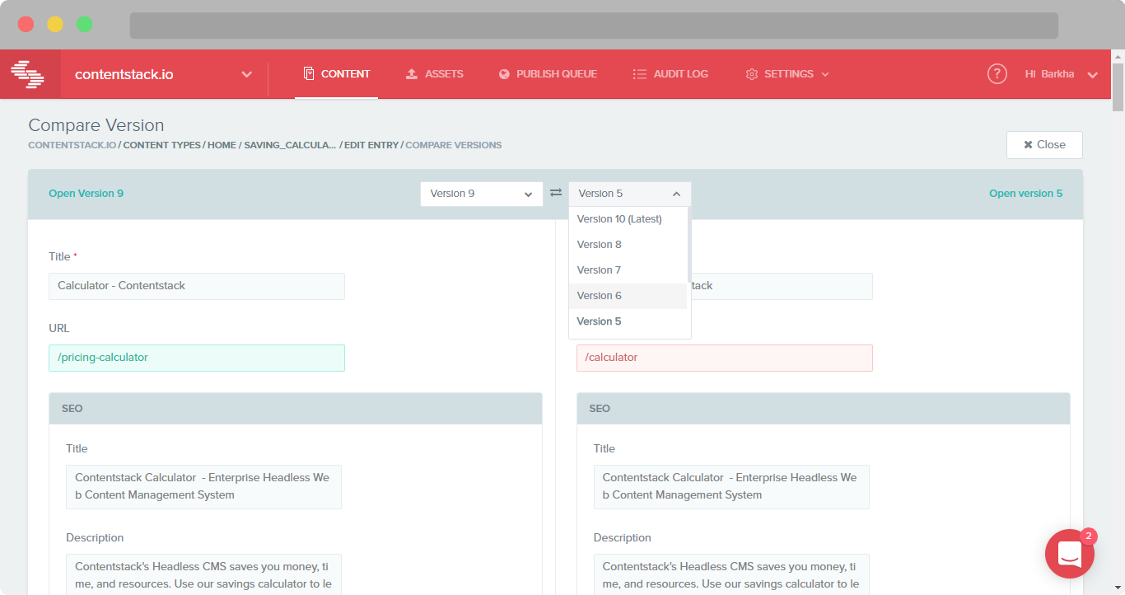Click the Contentstack logo icon

(x=27, y=74)
